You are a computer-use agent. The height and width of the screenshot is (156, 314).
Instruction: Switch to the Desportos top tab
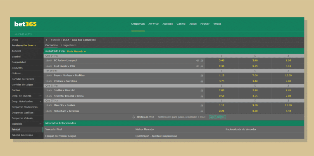click(138, 24)
